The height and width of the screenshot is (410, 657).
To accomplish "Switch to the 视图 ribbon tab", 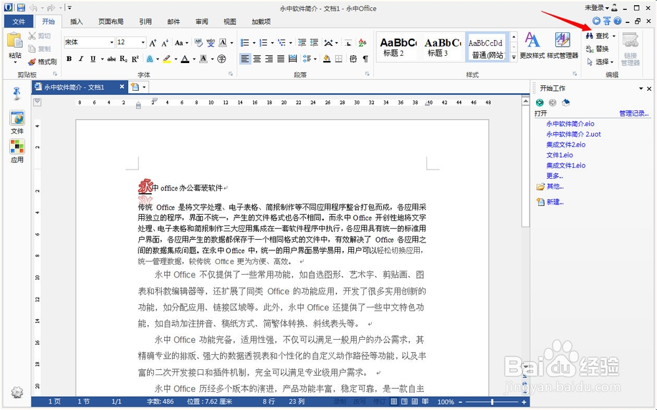I will click(229, 22).
